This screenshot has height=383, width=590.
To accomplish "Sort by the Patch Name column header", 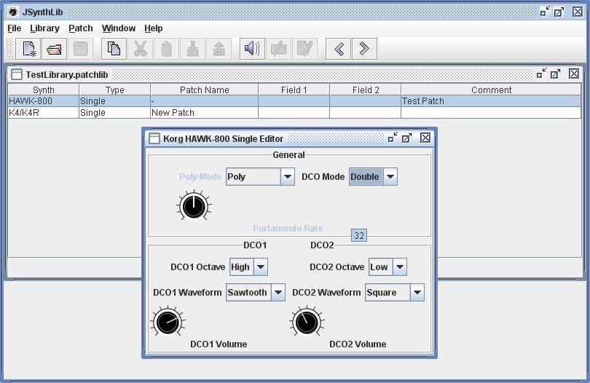I will coord(204,90).
